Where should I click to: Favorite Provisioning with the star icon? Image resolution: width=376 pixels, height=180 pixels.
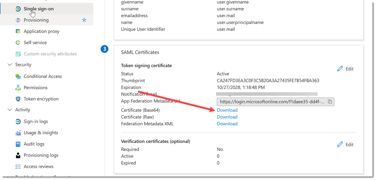[84, 20]
